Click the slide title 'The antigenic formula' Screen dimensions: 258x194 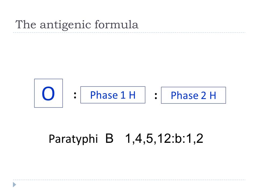point(77,25)
